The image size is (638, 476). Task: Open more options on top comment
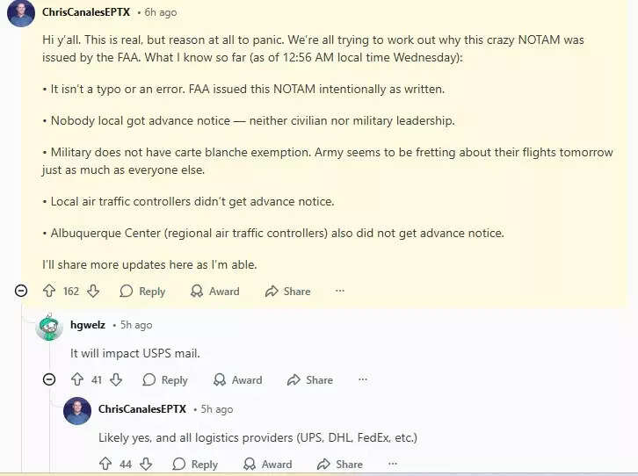(340, 291)
